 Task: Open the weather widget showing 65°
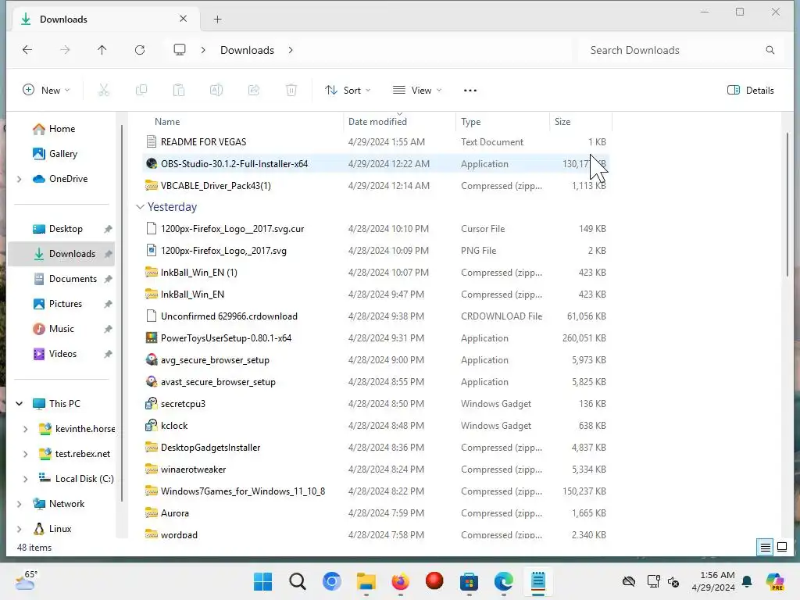click(26, 580)
